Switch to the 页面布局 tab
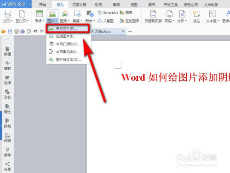This screenshot has width=230, height=173. [79, 5]
